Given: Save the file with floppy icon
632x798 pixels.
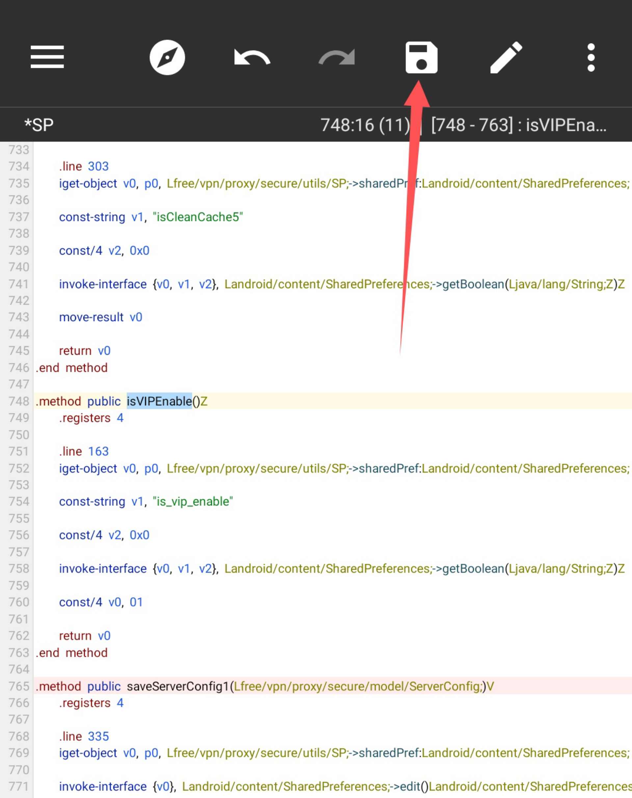Looking at the screenshot, I should (x=421, y=57).
